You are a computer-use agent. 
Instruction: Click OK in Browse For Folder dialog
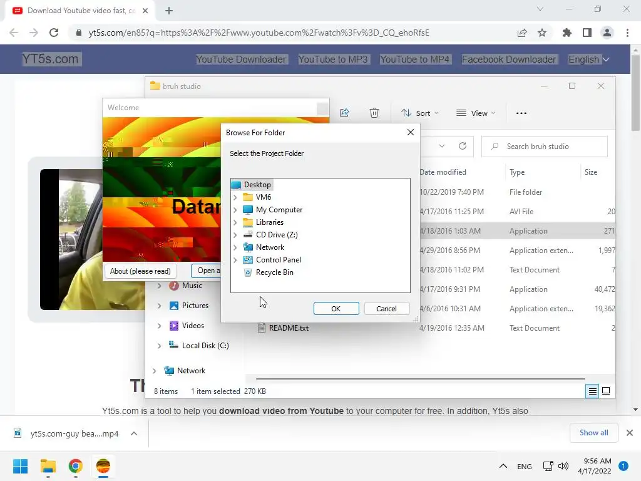[336, 308]
